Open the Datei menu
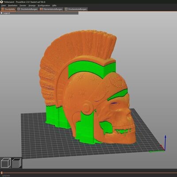Viewport: 177px width, 177px height. [x=4, y=6]
